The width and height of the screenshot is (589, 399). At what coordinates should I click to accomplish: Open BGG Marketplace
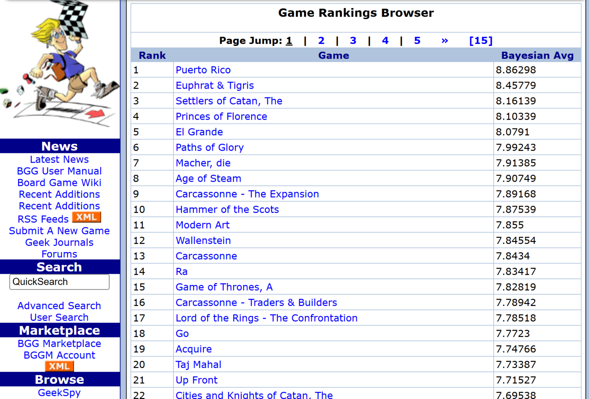59,344
